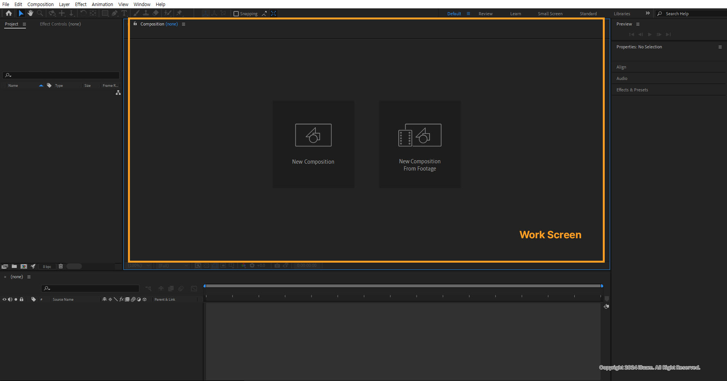Open the Preview panel menu
Viewport: 727px width, 381px height.
pyautogui.click(x=638, y=24)
